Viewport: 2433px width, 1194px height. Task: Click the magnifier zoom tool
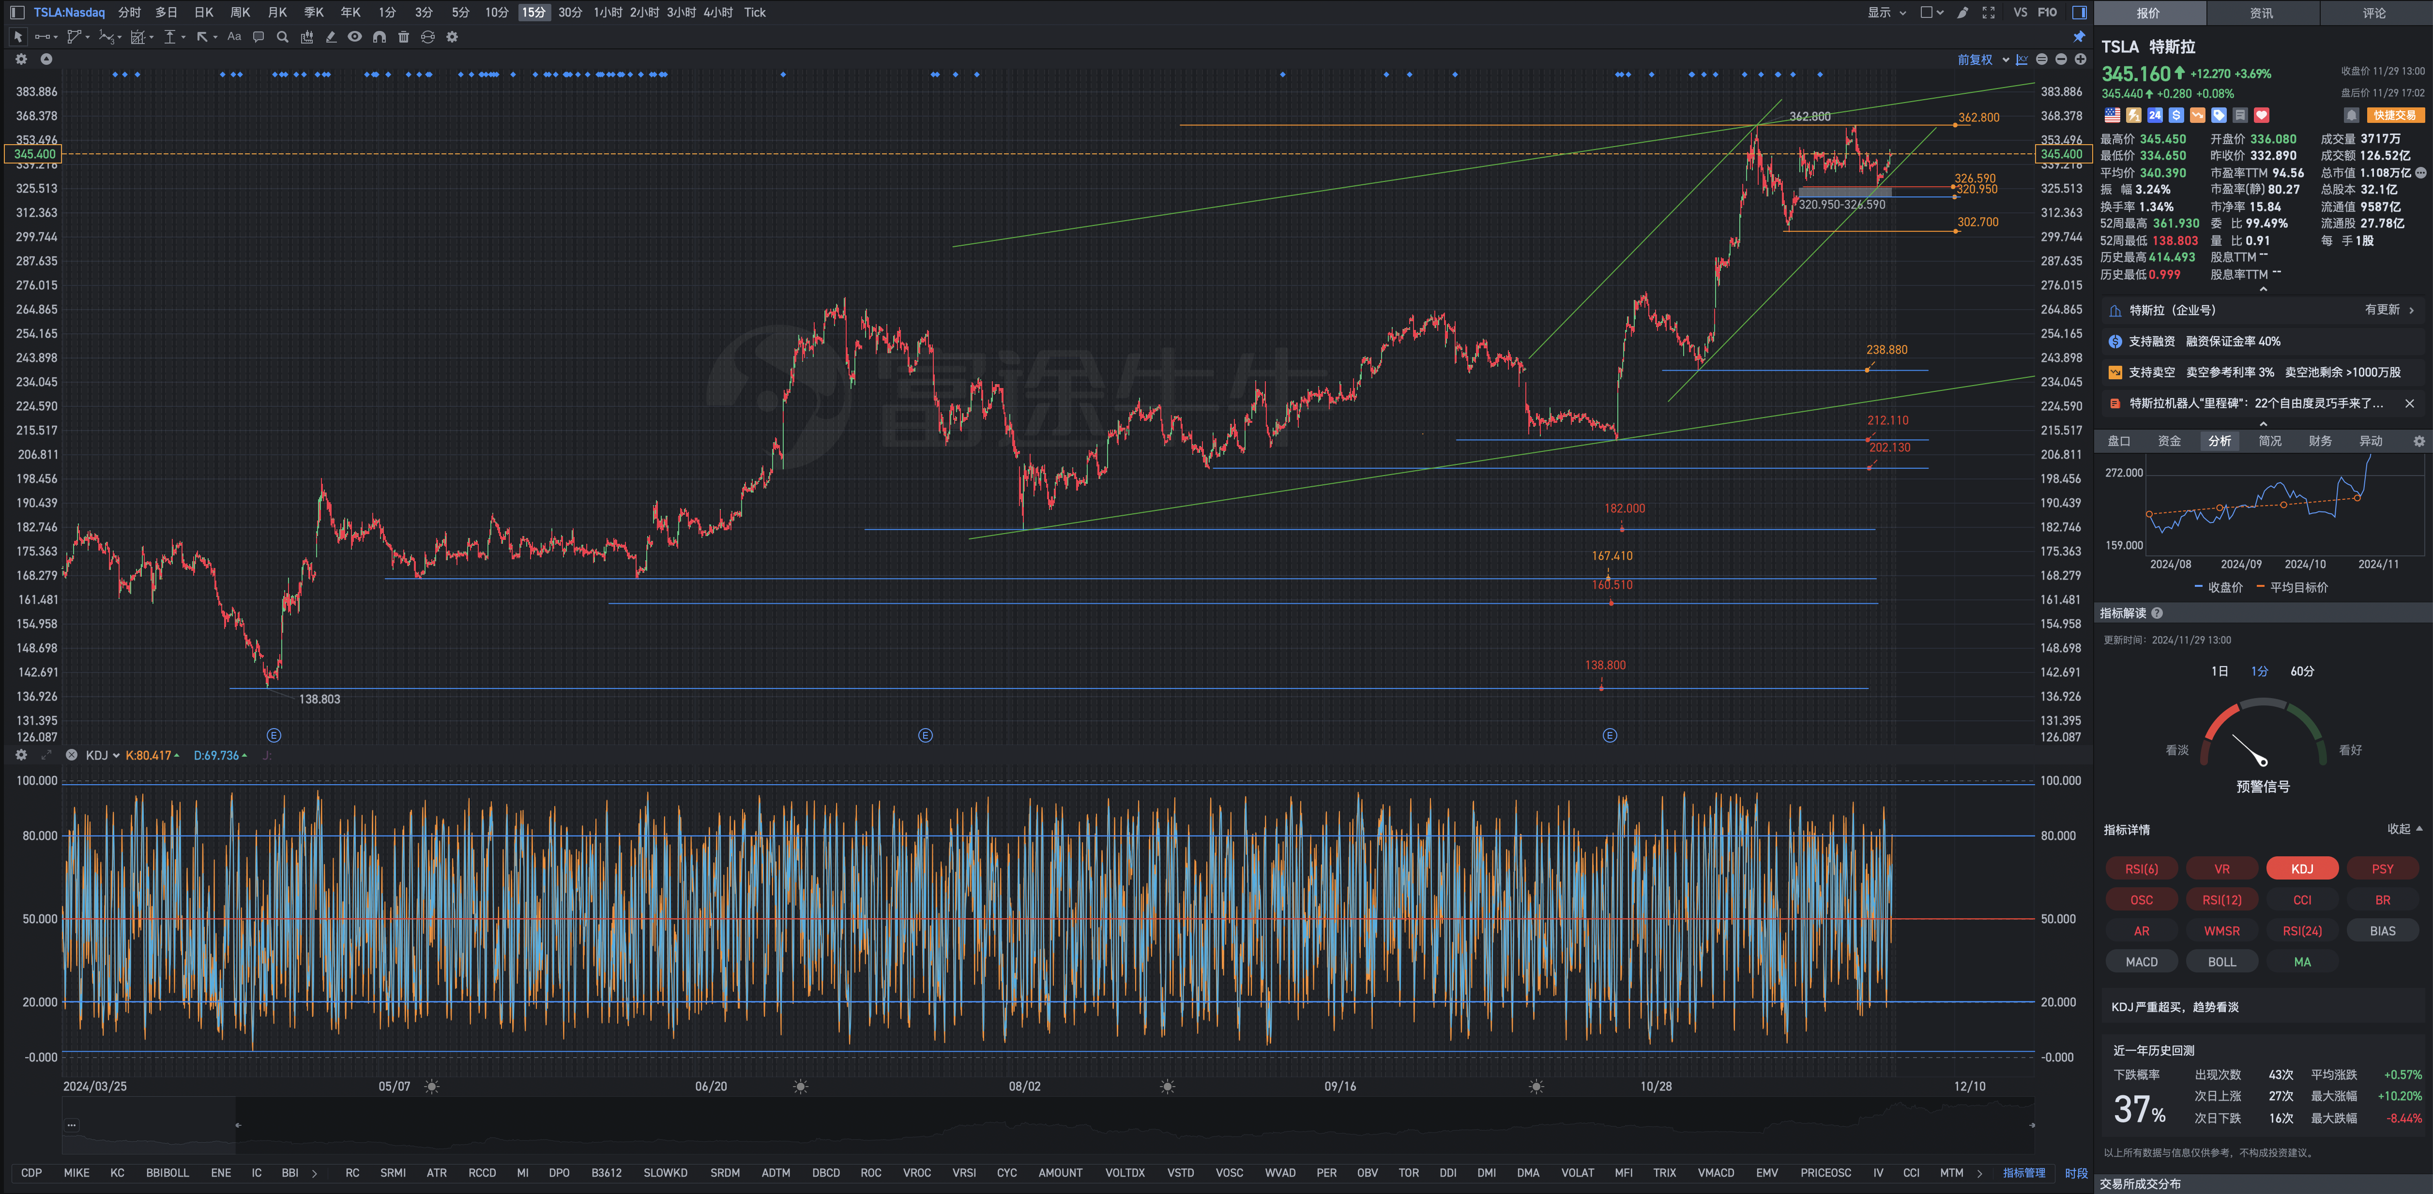(x=282, y=37)
